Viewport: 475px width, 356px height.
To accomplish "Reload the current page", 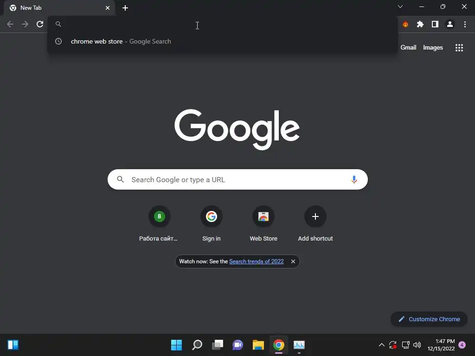I will coord(40,24).
